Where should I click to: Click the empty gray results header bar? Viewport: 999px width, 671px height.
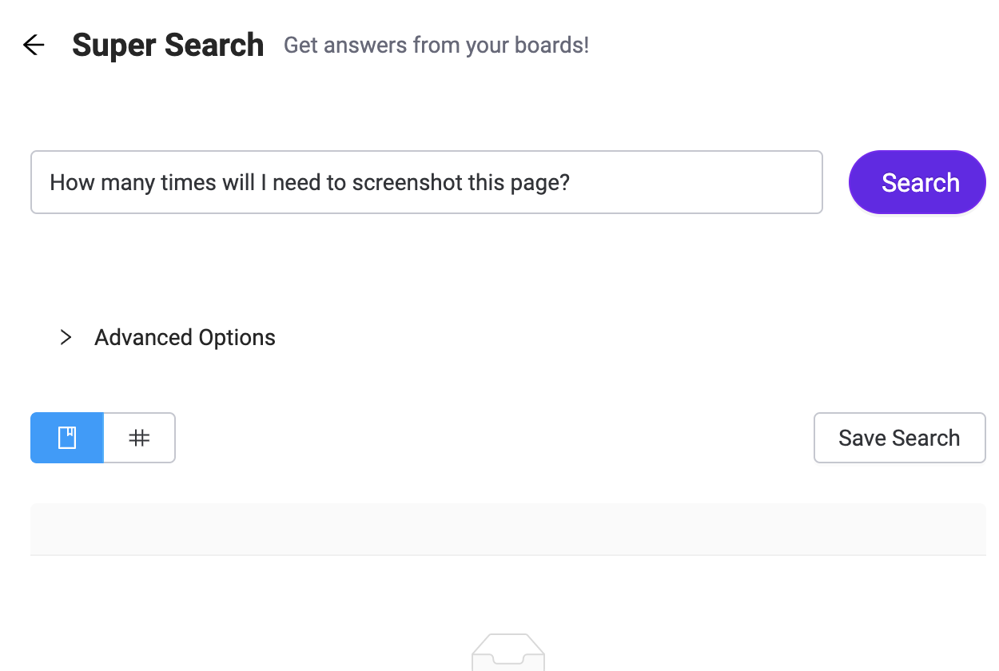pyautogui.click(x=508, y=529)
